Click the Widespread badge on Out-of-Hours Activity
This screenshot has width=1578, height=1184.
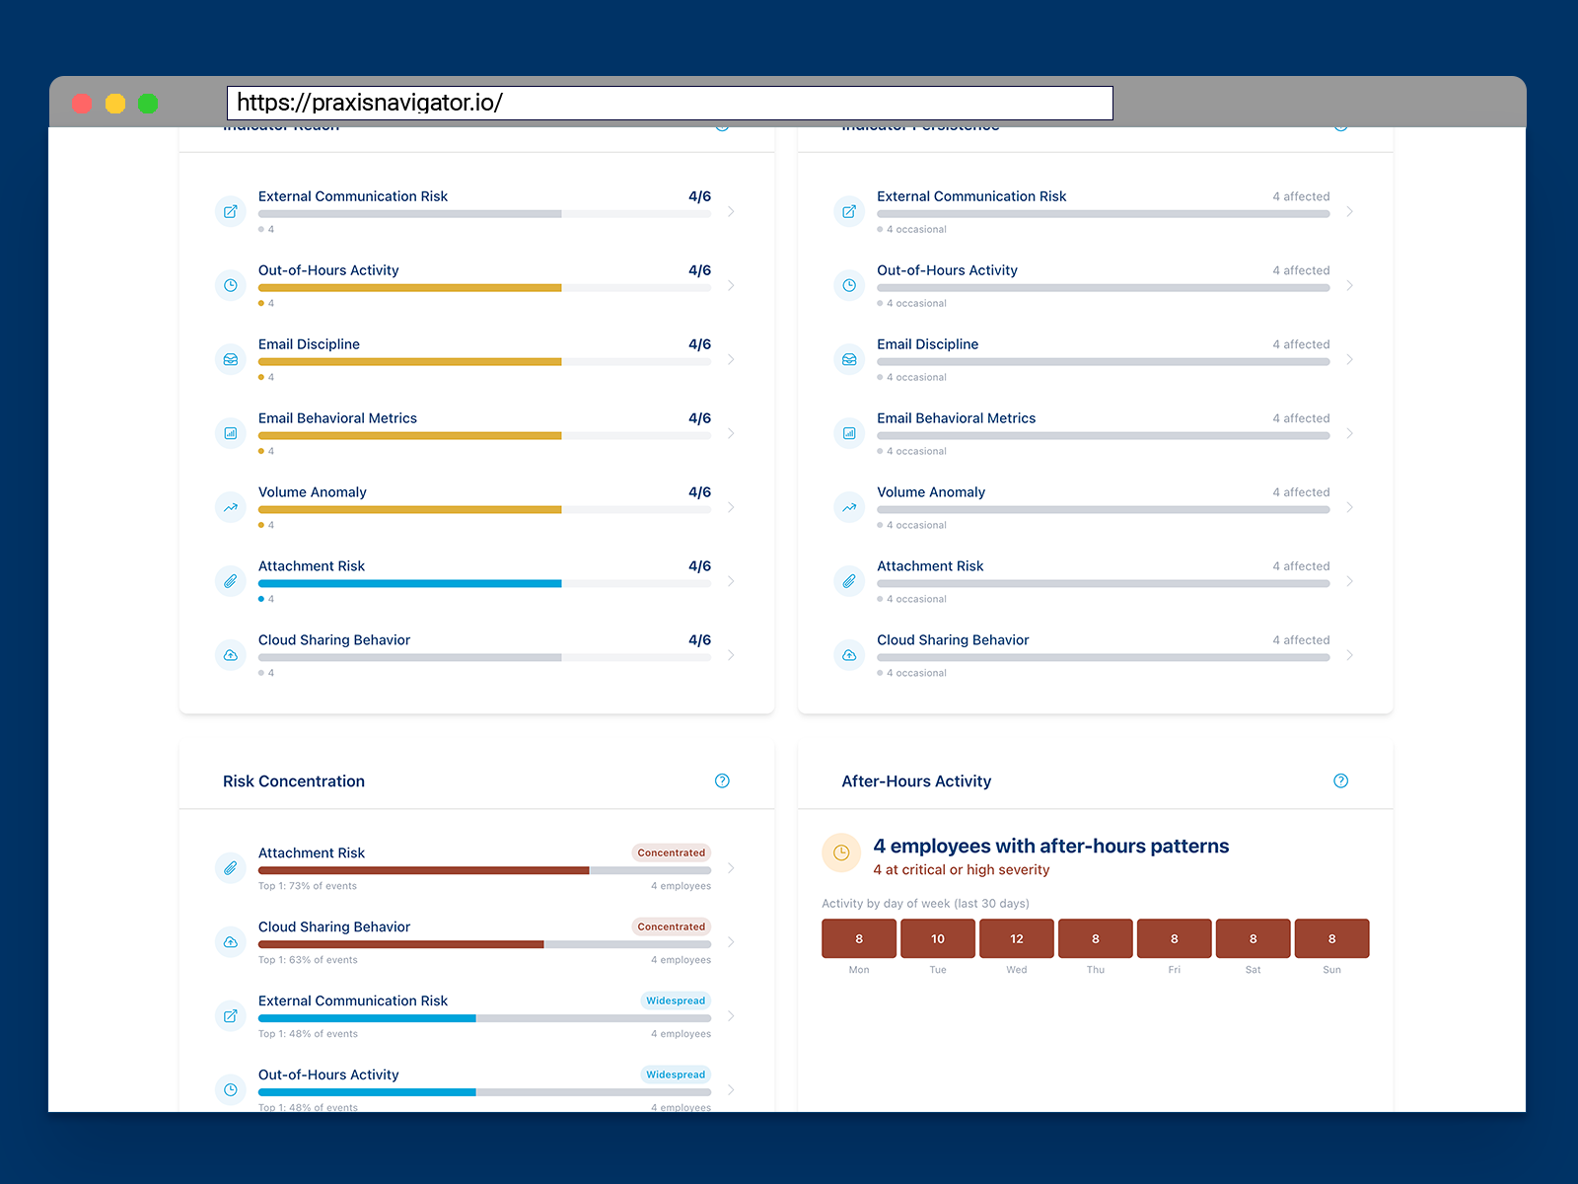[676, 1074]
